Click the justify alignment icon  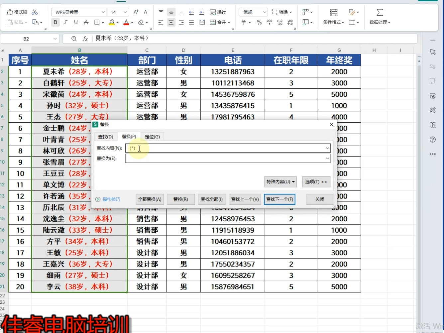(191, 22)
